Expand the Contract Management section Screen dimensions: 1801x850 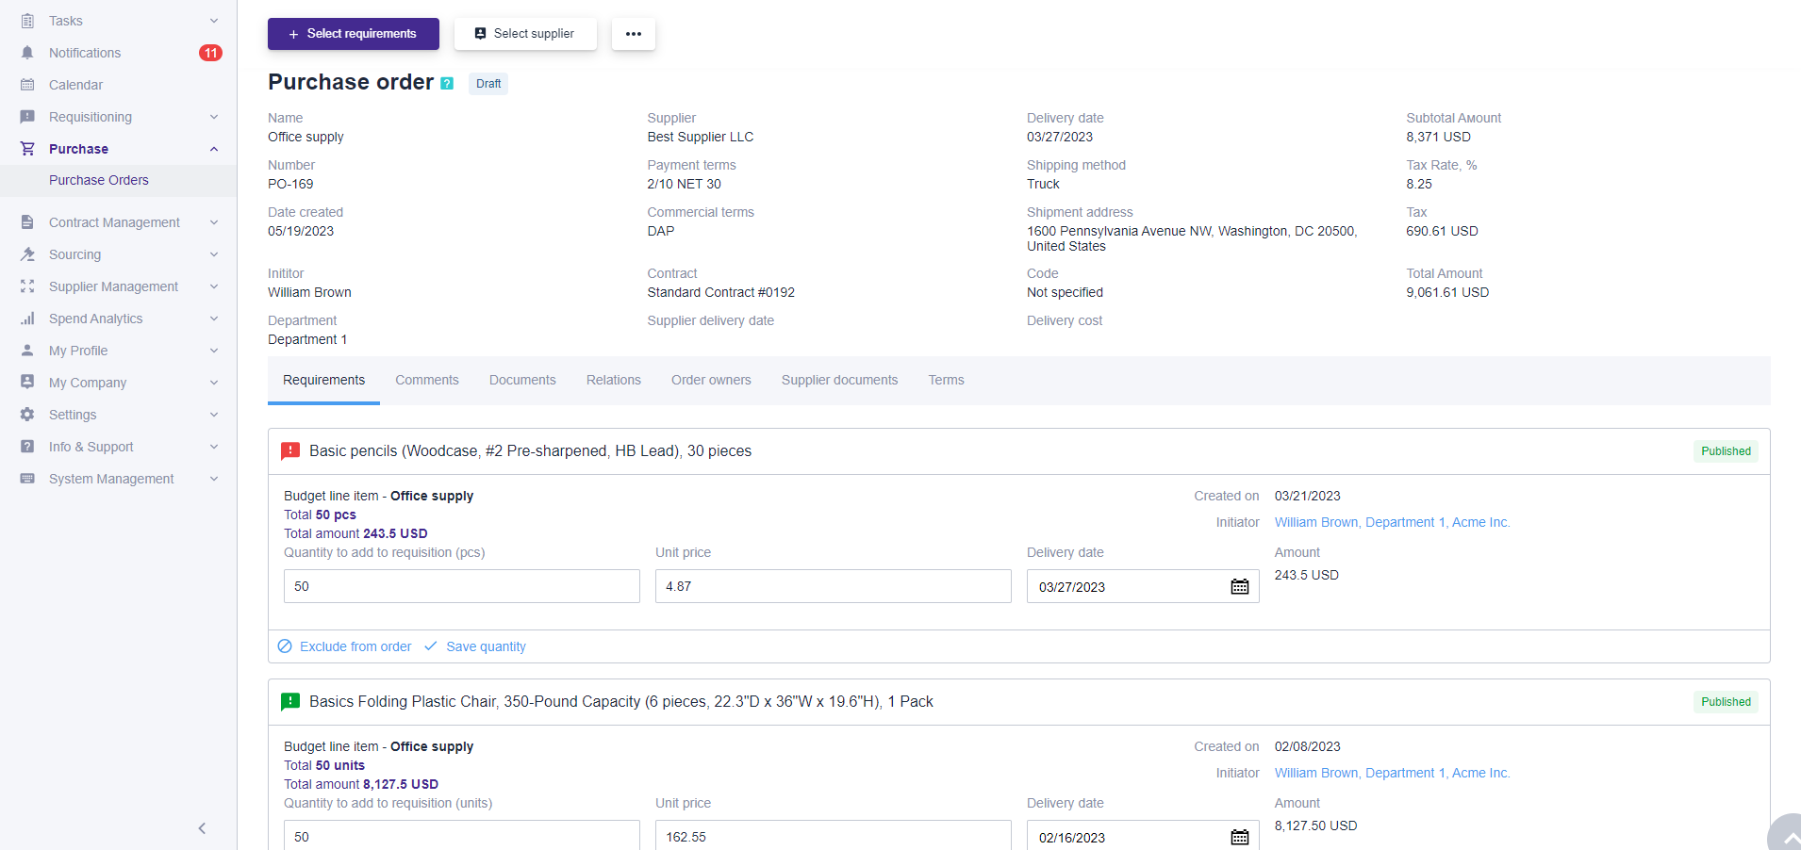pos(214,222)
